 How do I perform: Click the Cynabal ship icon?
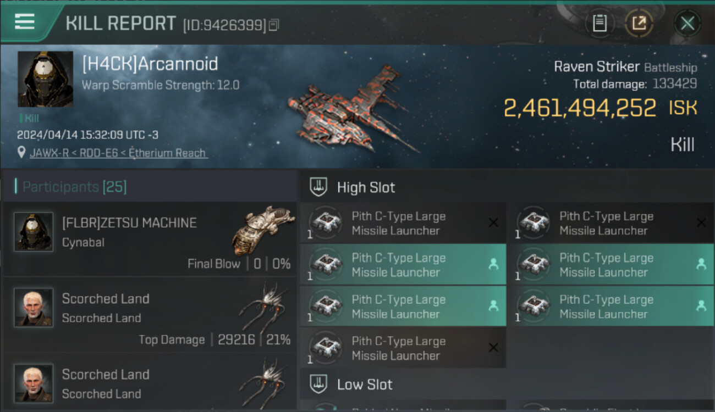(263, 230)
